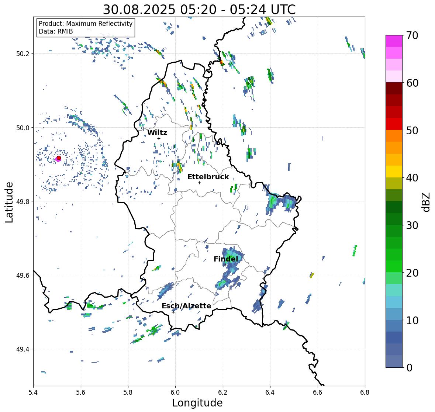Click the 49.8 latitude tick label
Viewport: 435px width, 412px height.
[23, 201]
